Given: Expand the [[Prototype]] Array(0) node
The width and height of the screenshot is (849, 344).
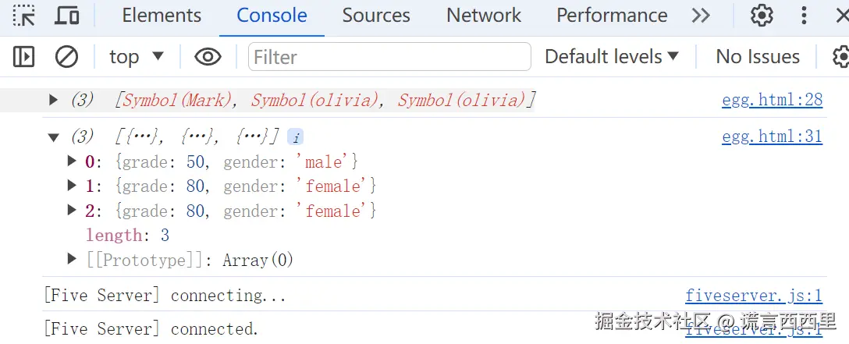Looking at the screenshot, I should 72,259.
